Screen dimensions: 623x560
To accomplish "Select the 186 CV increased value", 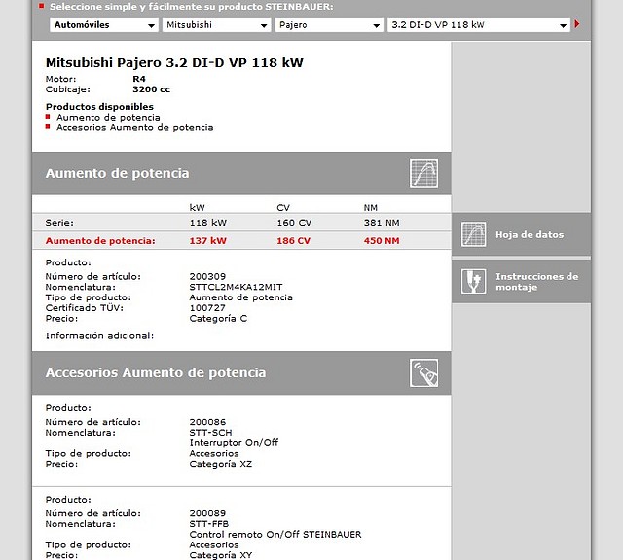I will point(294,241).
